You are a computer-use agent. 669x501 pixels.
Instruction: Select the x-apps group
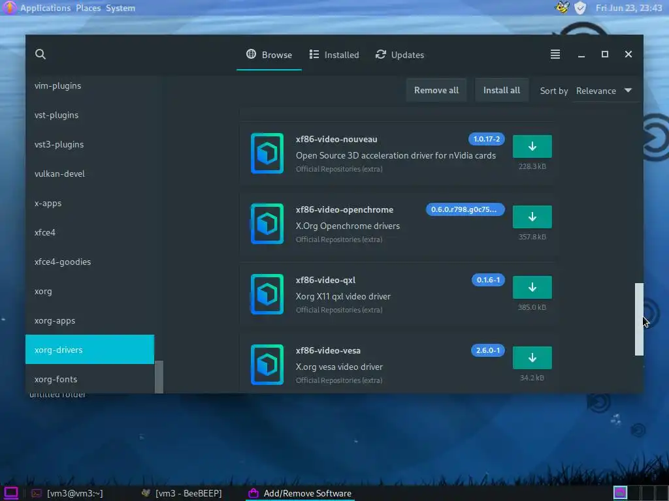click(x=90, y=204)
